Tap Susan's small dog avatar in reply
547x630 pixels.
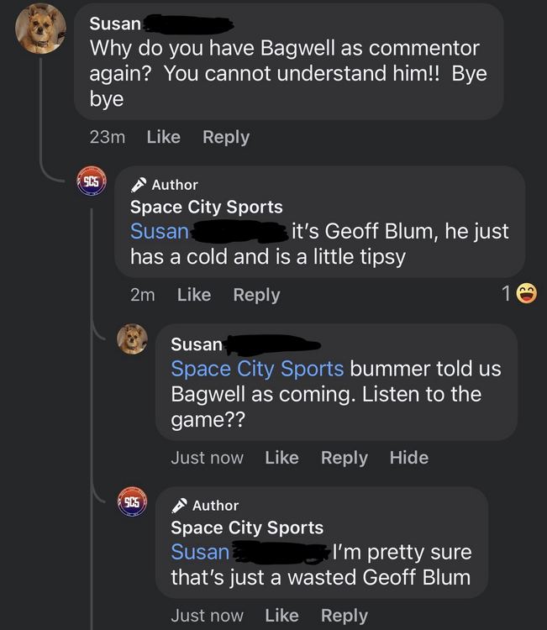point(132,339)
